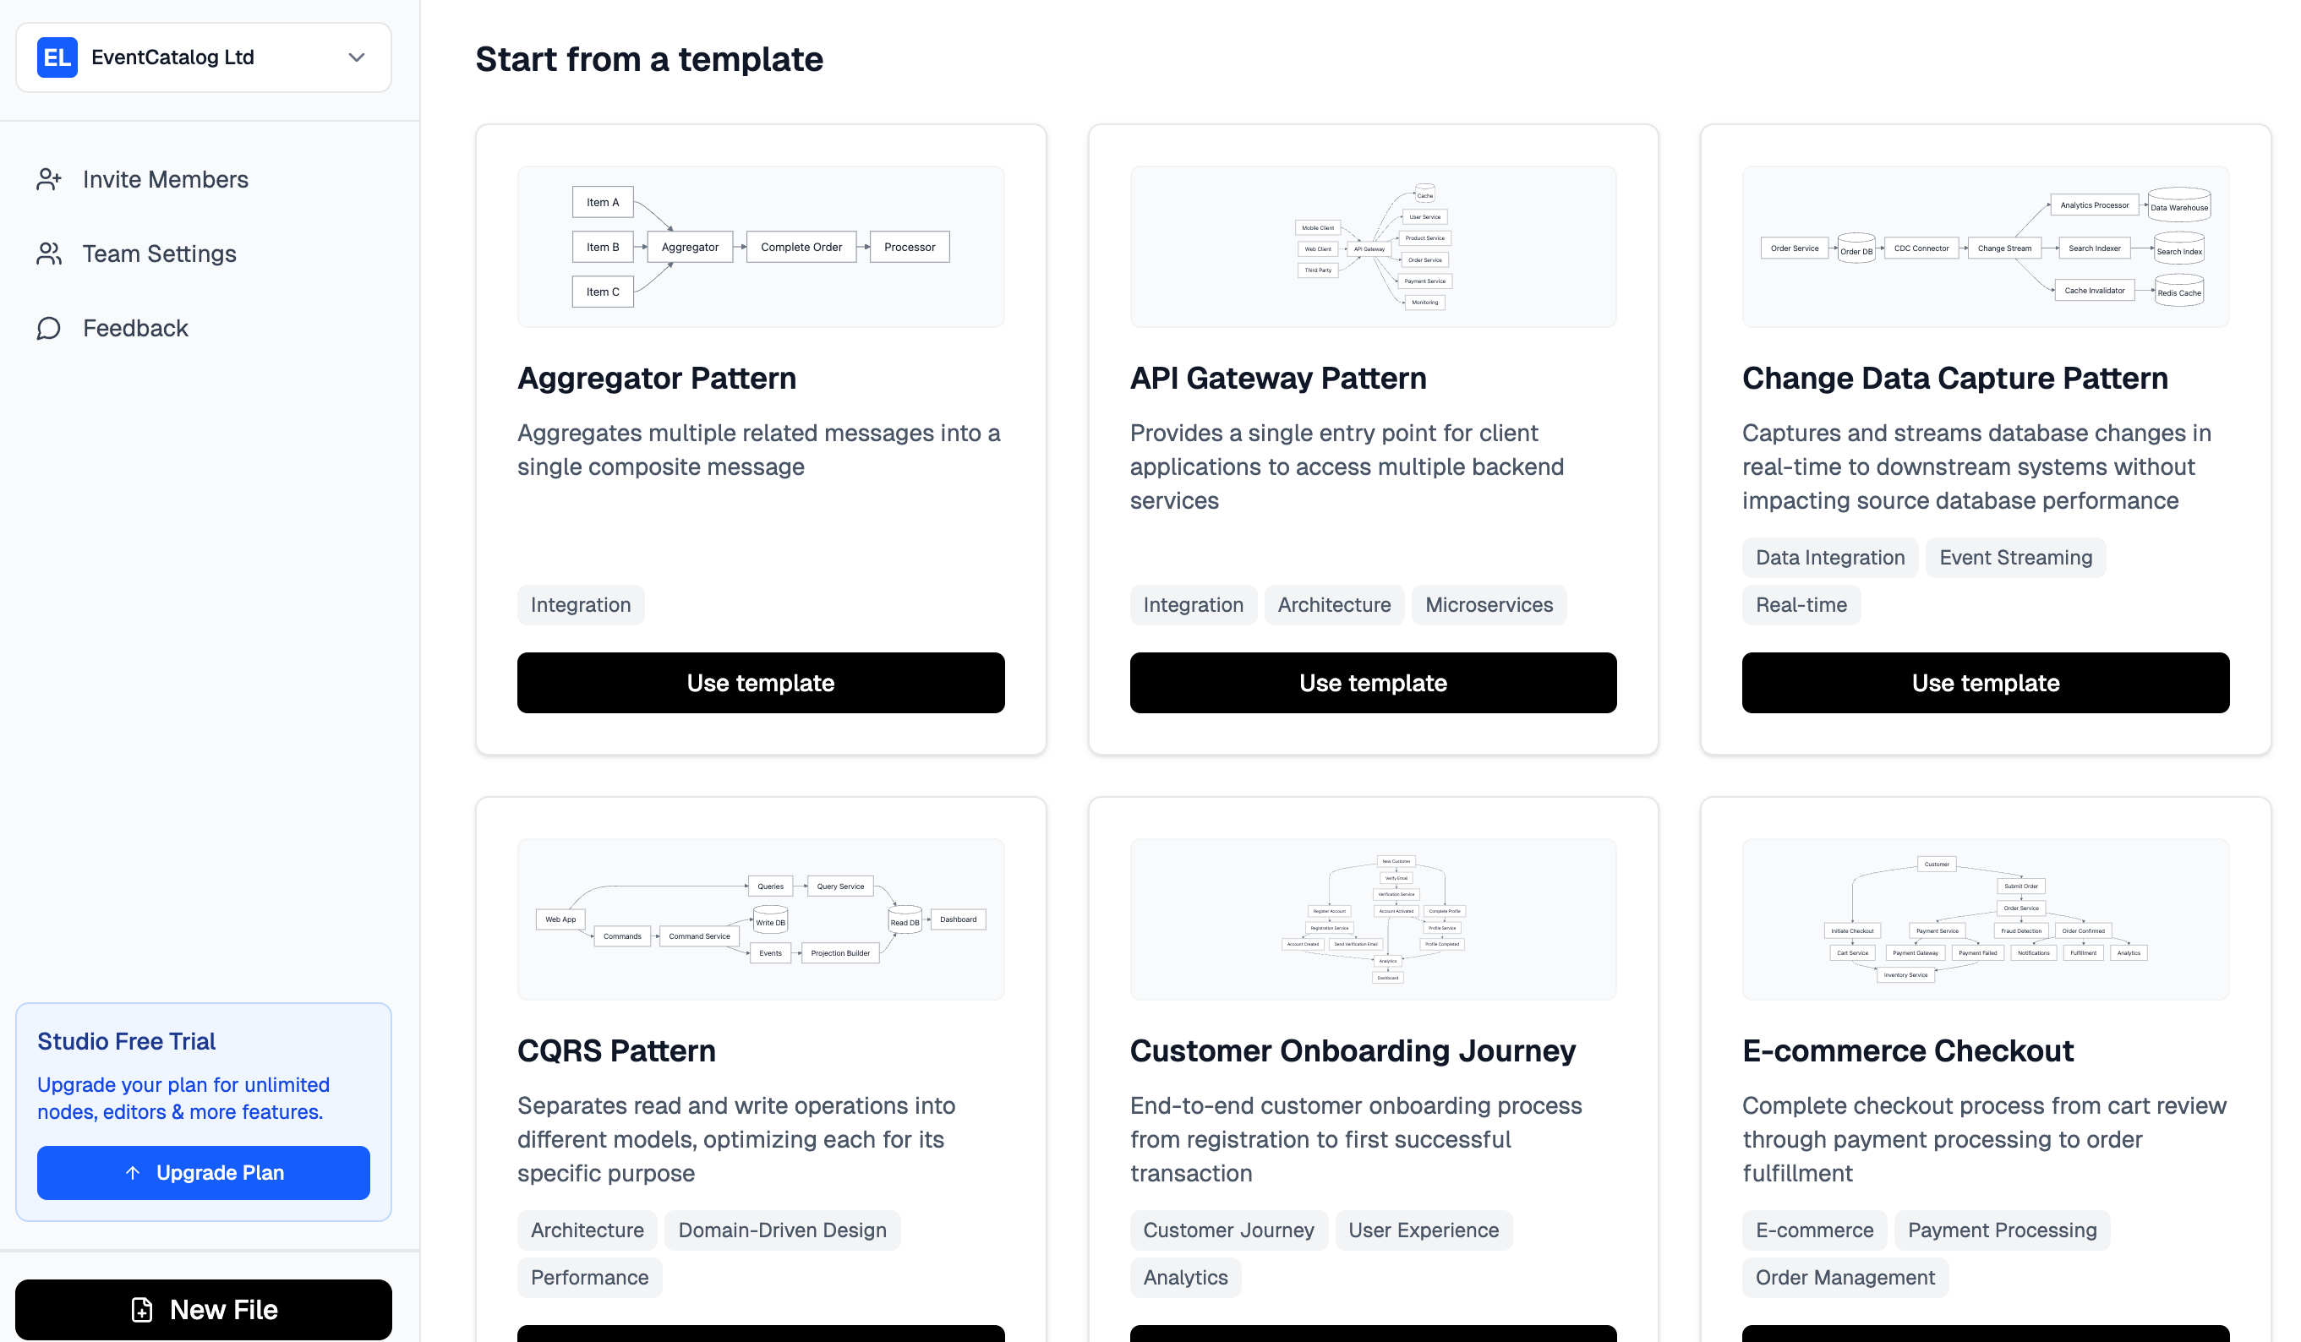Select the Event Streaming tag

point(2014,558)
